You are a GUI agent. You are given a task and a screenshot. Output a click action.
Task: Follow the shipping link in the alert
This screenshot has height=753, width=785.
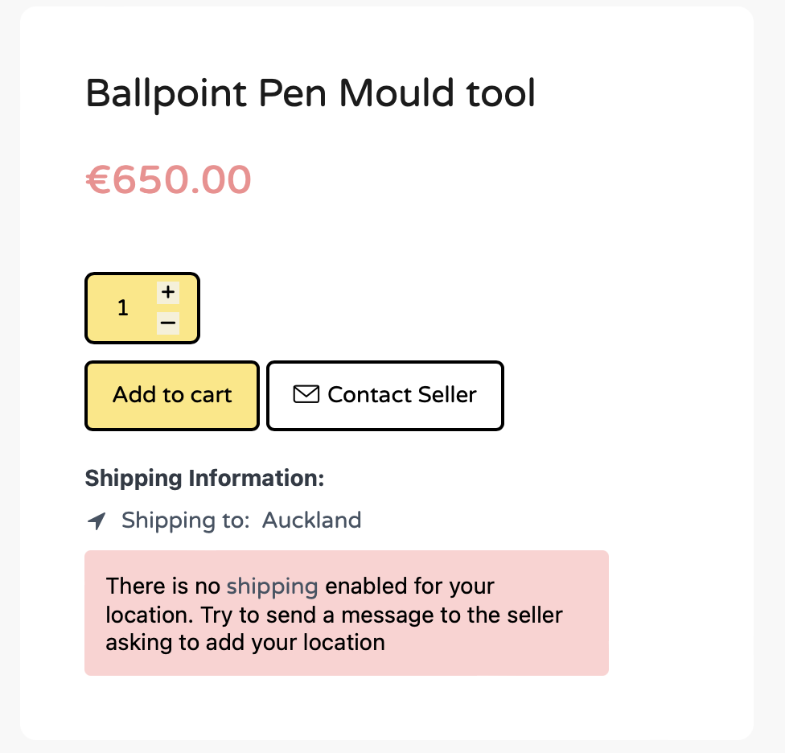coord(273,586)
